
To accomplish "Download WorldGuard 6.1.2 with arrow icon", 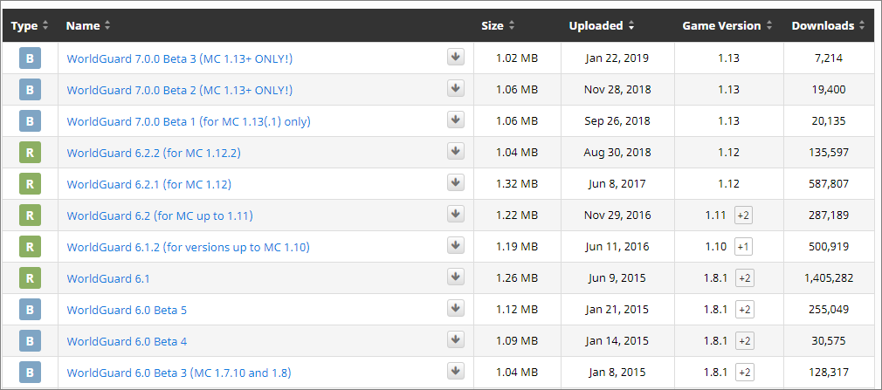I will [456, 246].
